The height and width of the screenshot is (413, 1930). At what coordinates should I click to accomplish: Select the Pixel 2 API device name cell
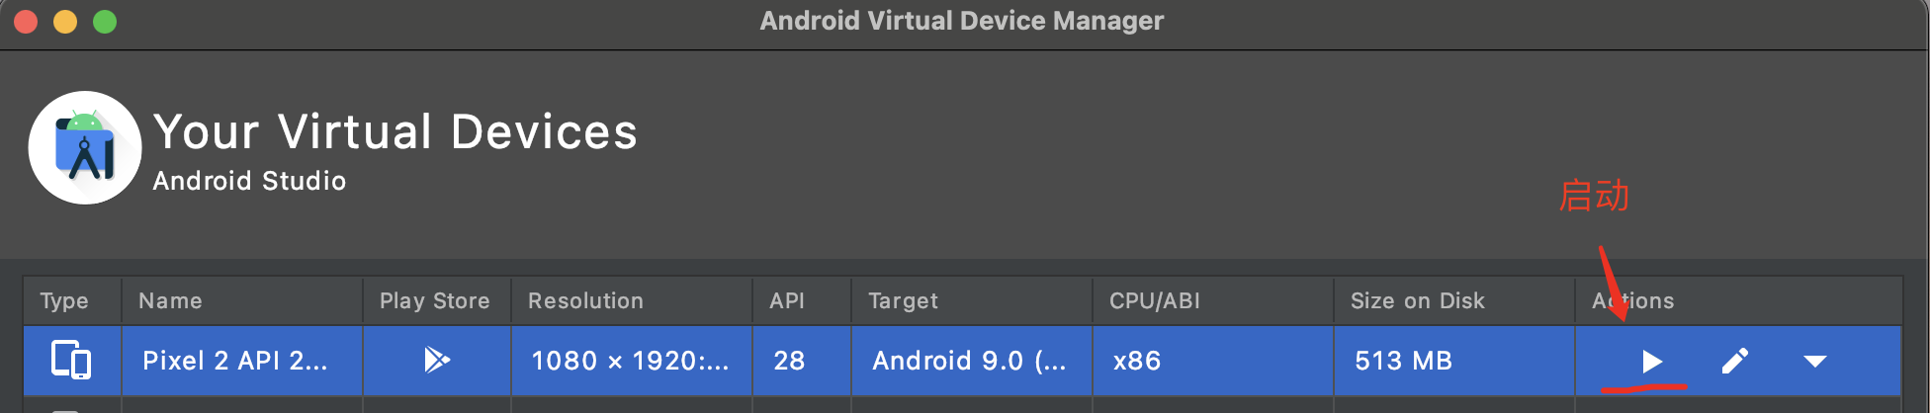pos(242,361)
